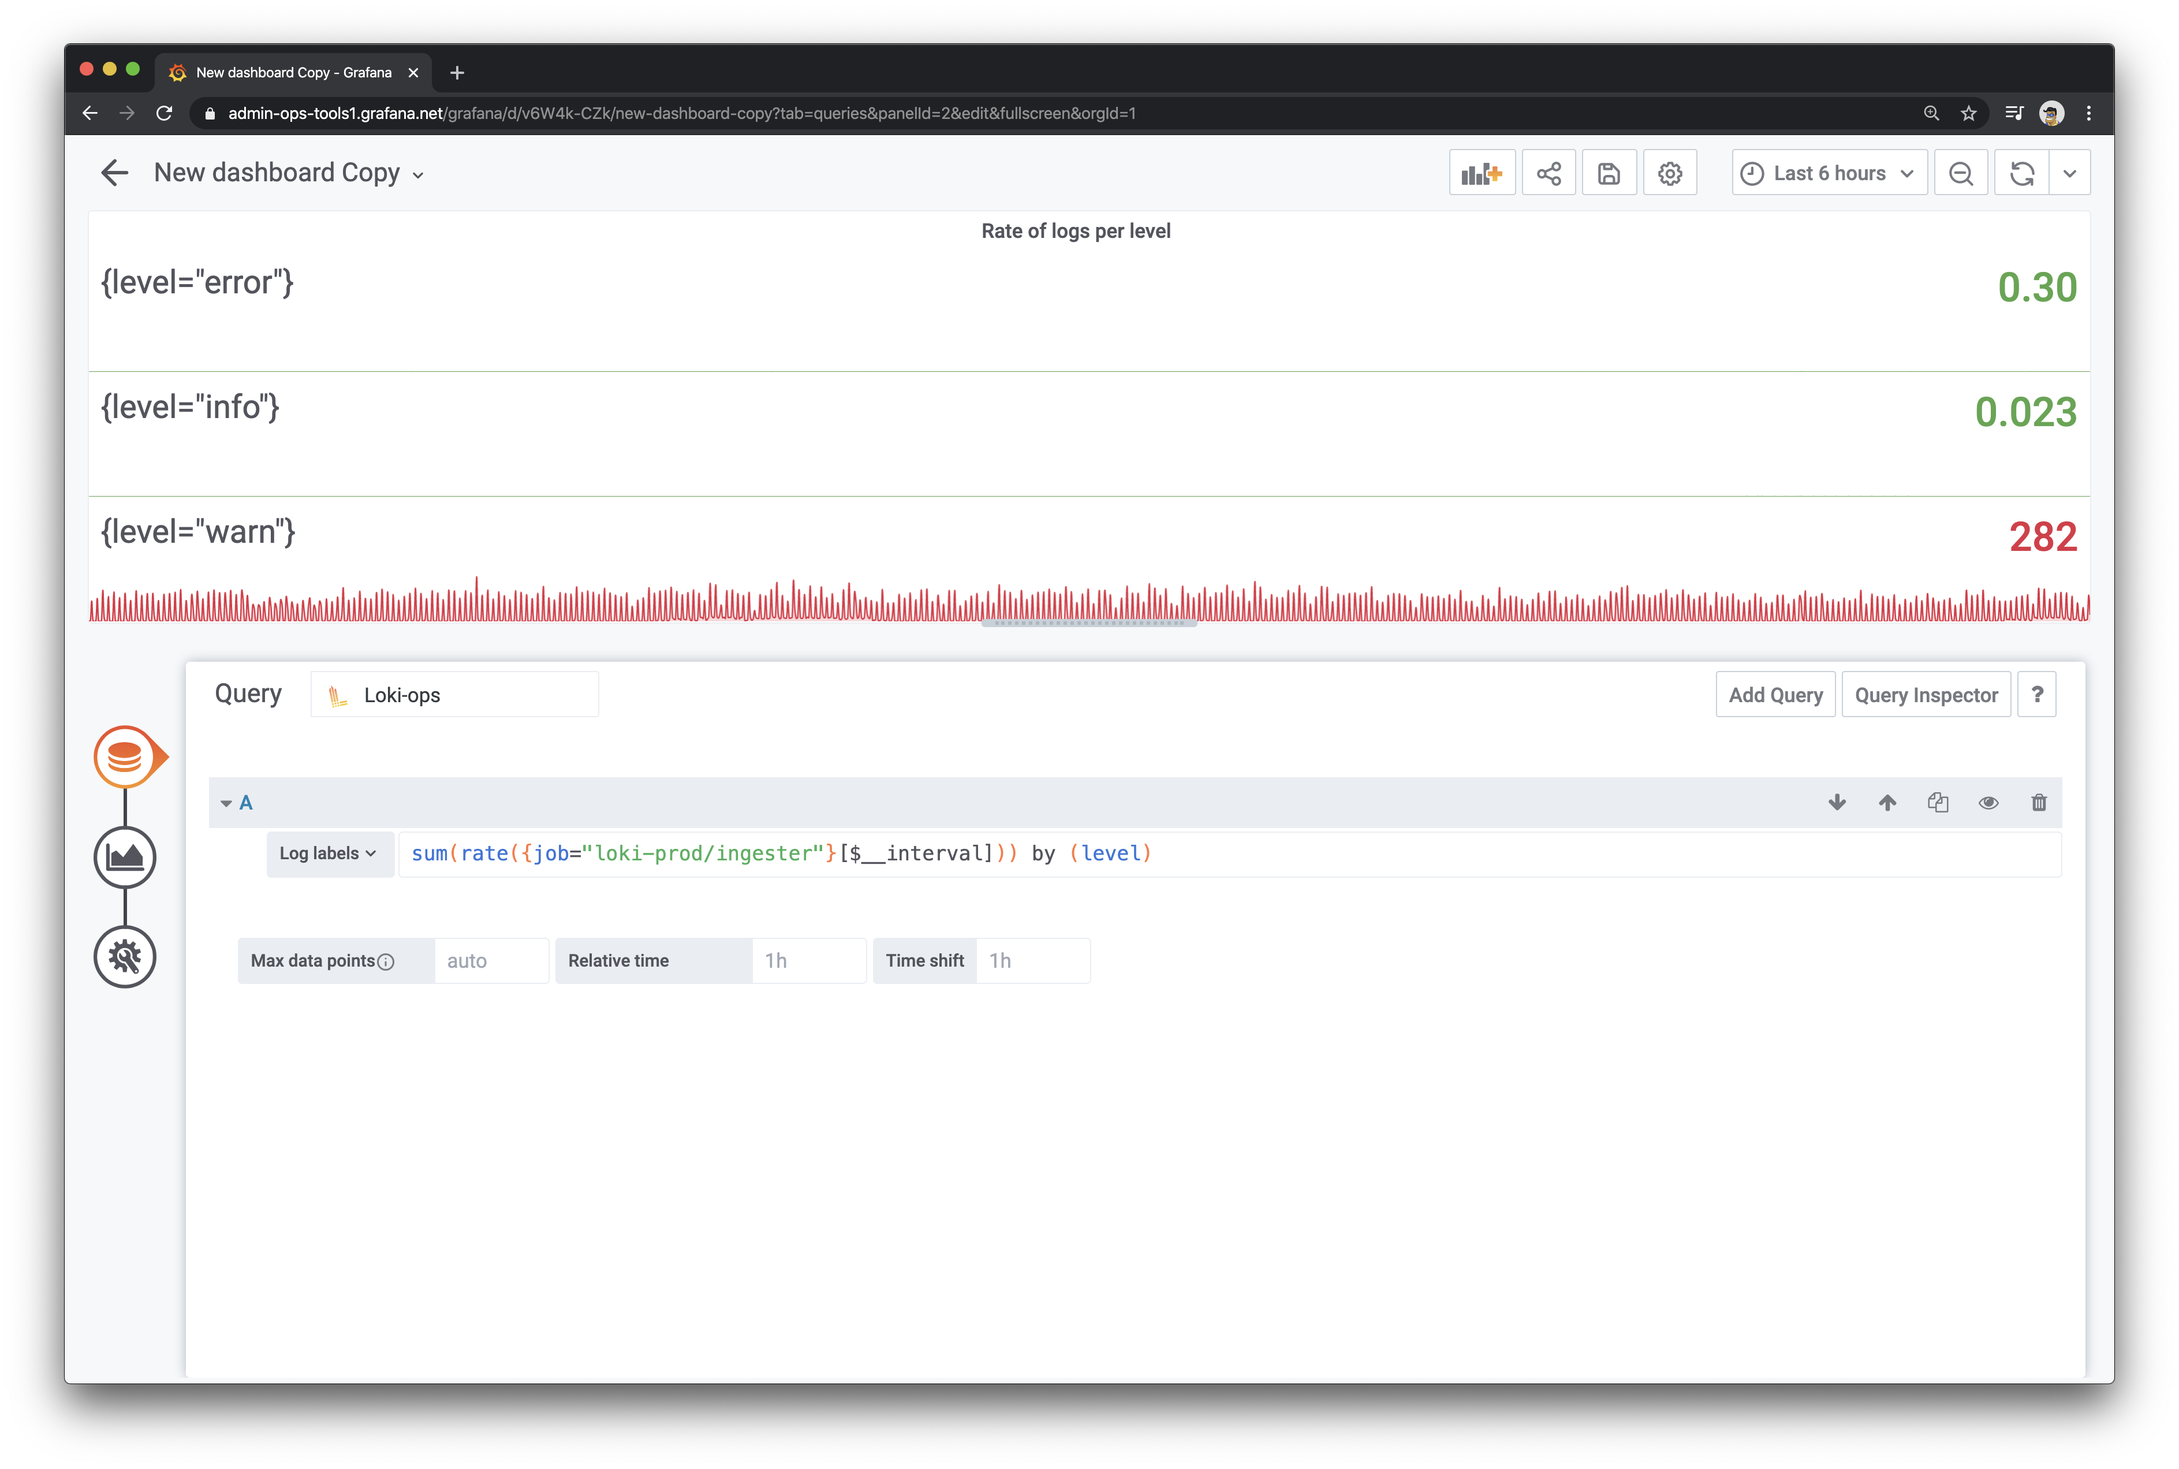This screenshot has width=2179, height=1469.
Task: Switch to the Visualization tab in the sidebar
Action: click(x=125, y=856)
